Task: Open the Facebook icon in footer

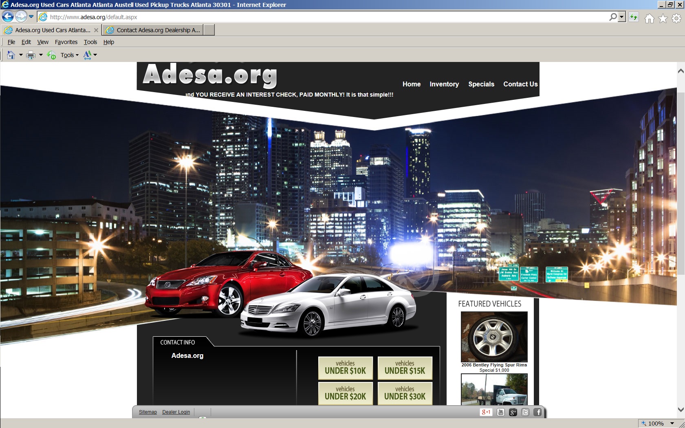Action: click(x=538, y=412)
